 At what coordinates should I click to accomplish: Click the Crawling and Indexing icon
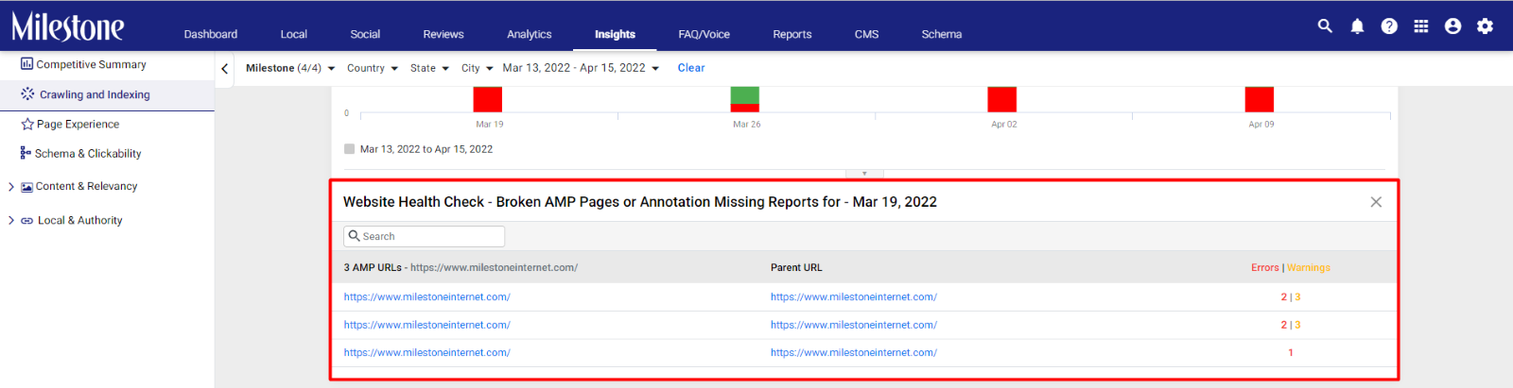coord(27,94)
